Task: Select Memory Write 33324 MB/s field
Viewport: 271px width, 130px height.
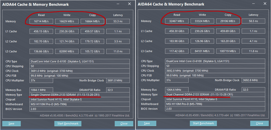Action: click(x=202, y=21)
